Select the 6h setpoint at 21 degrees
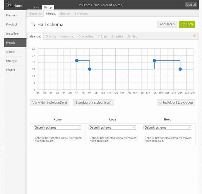Screen dimensions: 202x194 pos(77,61)
